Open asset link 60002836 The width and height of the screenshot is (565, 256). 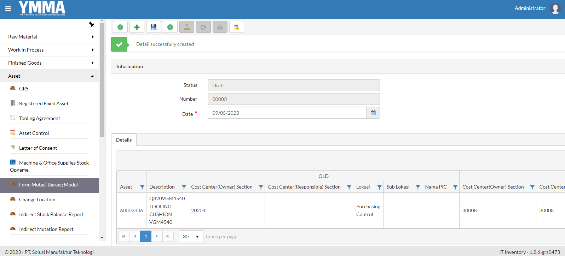tap(131, 210)
